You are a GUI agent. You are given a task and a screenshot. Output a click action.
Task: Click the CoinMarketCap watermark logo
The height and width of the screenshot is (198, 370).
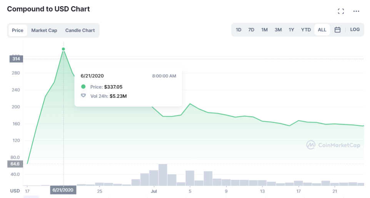tap(333, 145)
